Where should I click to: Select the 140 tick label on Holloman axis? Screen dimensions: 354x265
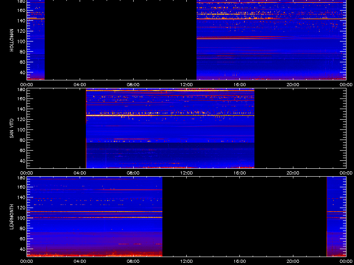click(22, 21)
